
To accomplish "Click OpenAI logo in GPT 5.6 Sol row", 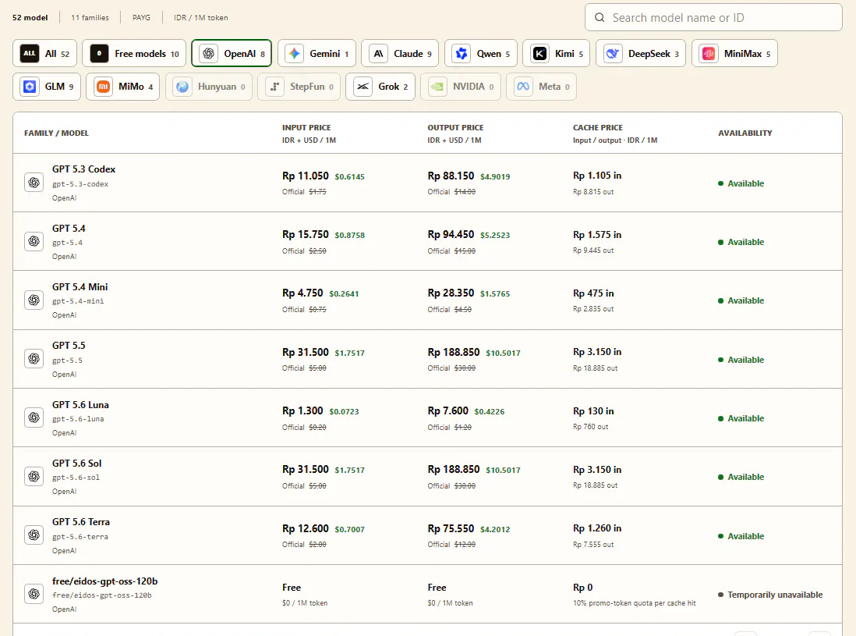I will (34, 477).
